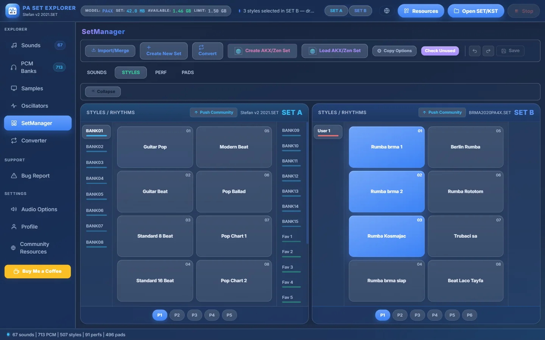Click the Buy Me a Coffee button
This screenshot has width=545, height=340.
pyautogui.click(x=38, y=271)
